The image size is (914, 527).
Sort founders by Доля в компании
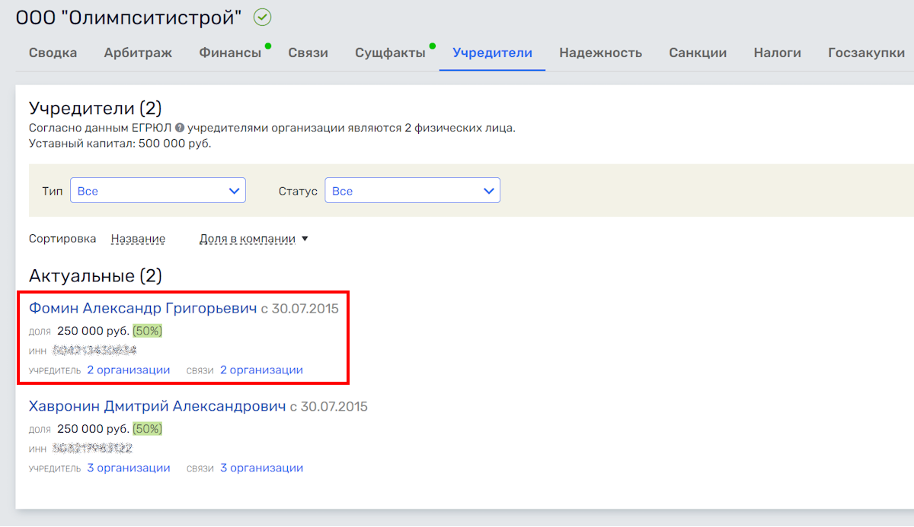coord(247,239)
